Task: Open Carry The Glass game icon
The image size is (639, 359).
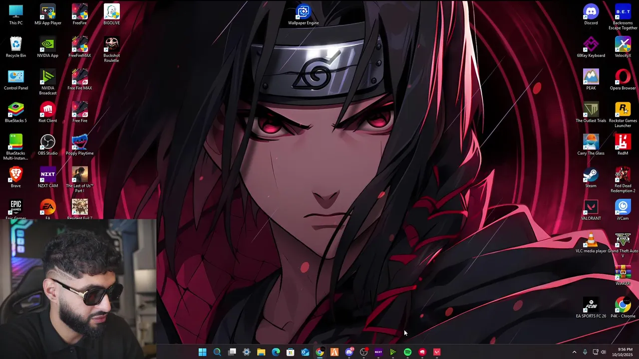Action: pyautogui.click(x=591, y=145)
